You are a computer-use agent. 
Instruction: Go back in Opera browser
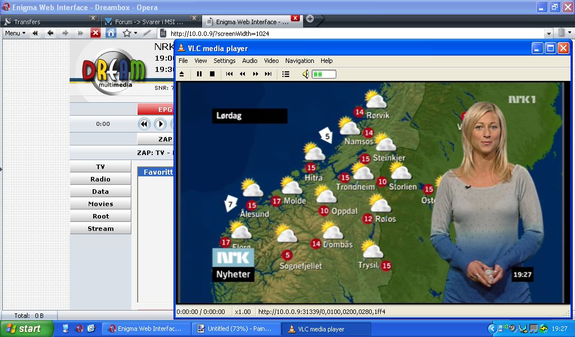click(x=50, y=33)
